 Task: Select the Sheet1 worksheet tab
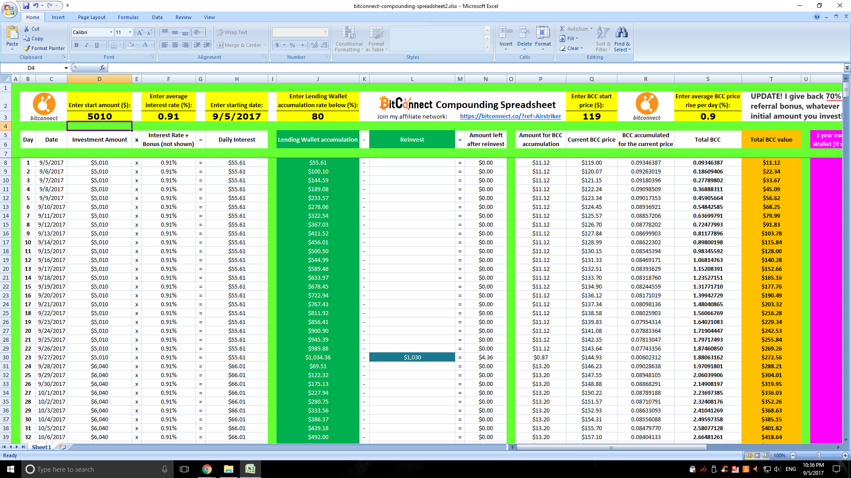pyautogui.click(x=41, y=447)
